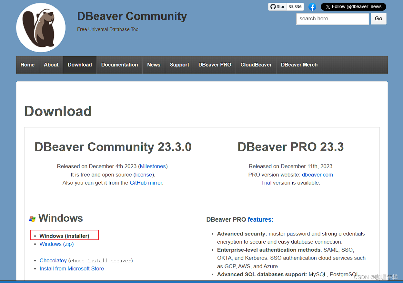Image resolution: width=403 pixels, height=283 pixels.
Task: Open the Home menu item
Action: [27, 65]
